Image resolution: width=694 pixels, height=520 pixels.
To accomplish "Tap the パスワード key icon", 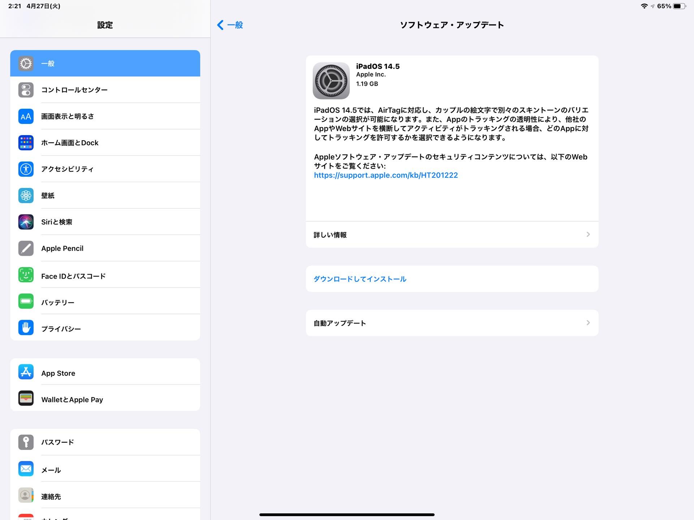I will click(26, 442).
